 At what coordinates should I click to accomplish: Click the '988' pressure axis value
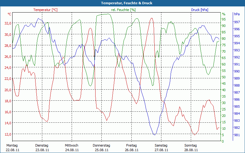point(237,85)
